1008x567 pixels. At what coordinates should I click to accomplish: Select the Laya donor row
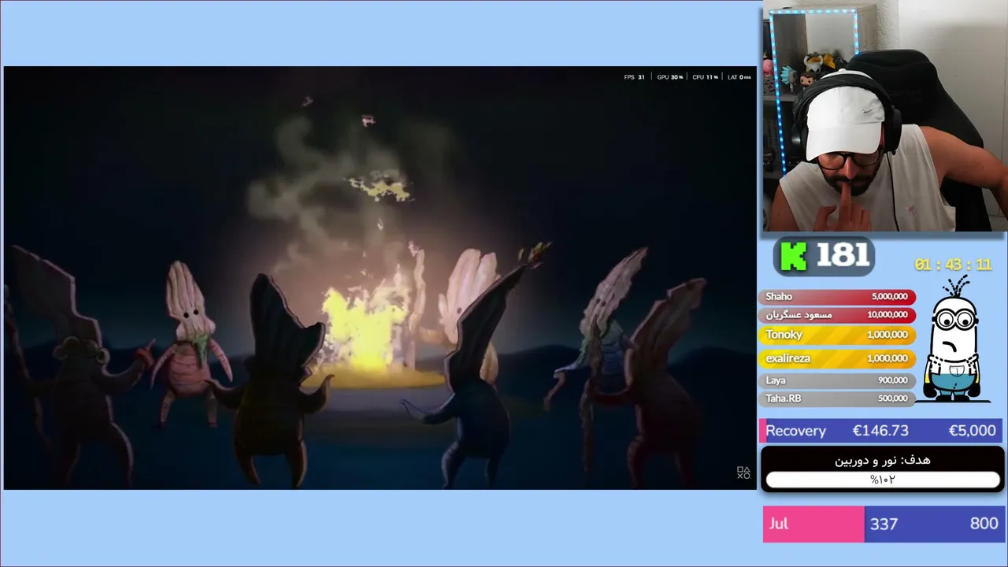point(837,380)
